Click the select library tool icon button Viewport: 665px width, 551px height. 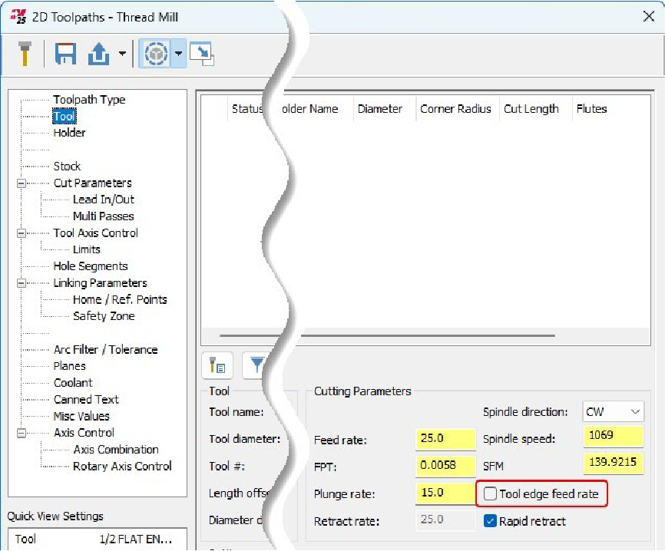point(217,365)
